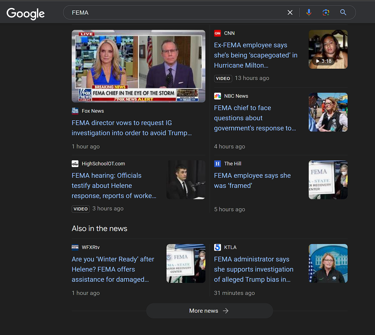Click the "Also in the news" heading
Image resolution: width=375 pixels, height=335 pixels.
(x=99, y=228)
